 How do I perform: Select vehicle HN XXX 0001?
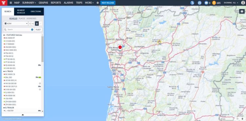click(11, 47)
